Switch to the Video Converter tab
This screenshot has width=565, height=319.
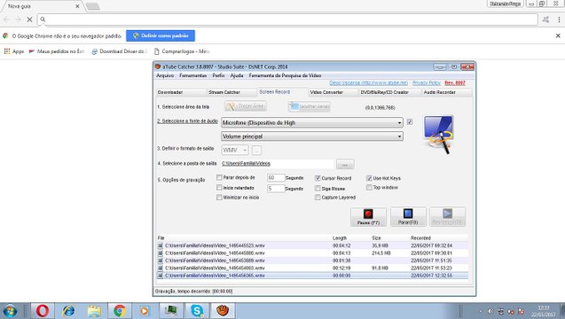[334, 92]
